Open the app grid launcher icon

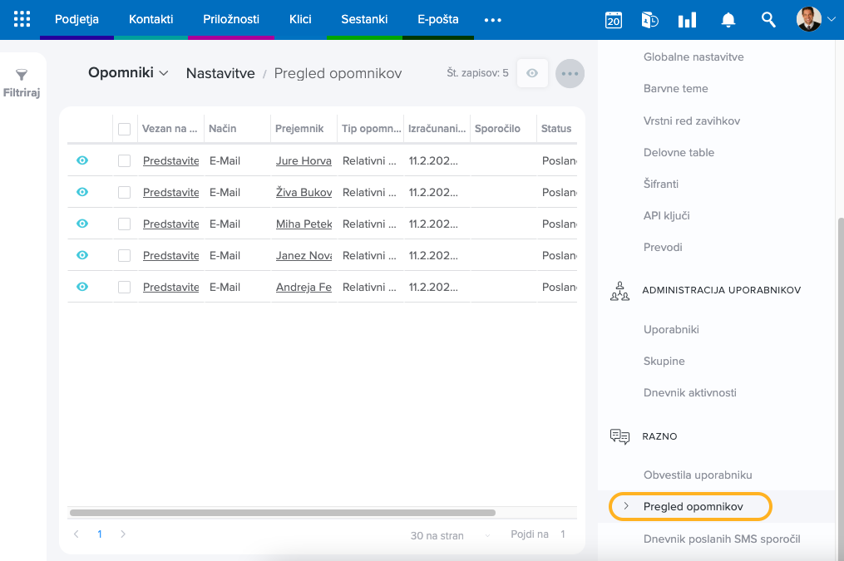pos(22,19)
